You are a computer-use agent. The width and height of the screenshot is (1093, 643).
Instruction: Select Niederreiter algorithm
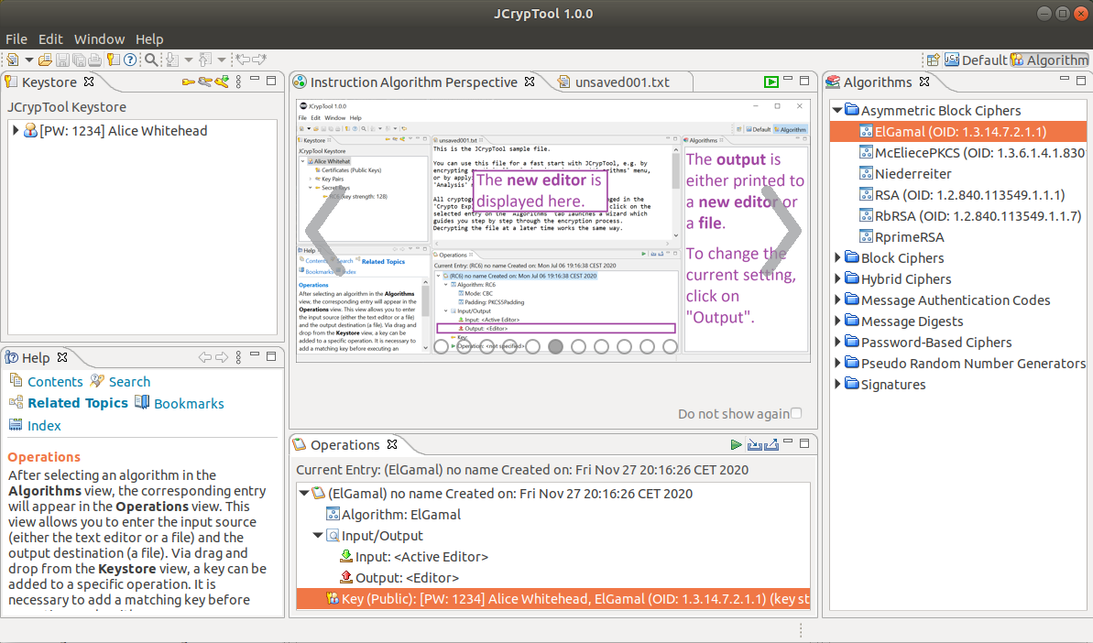click(913, 173)
